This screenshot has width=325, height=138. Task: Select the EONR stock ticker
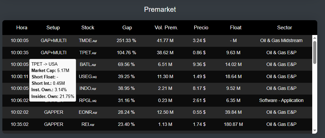pyautogui.click(x=88, y=112)
